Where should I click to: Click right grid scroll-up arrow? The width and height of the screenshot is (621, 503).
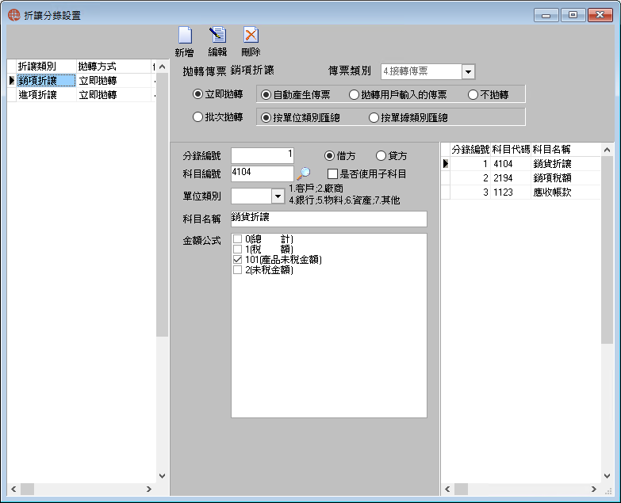tap(607, 150)
